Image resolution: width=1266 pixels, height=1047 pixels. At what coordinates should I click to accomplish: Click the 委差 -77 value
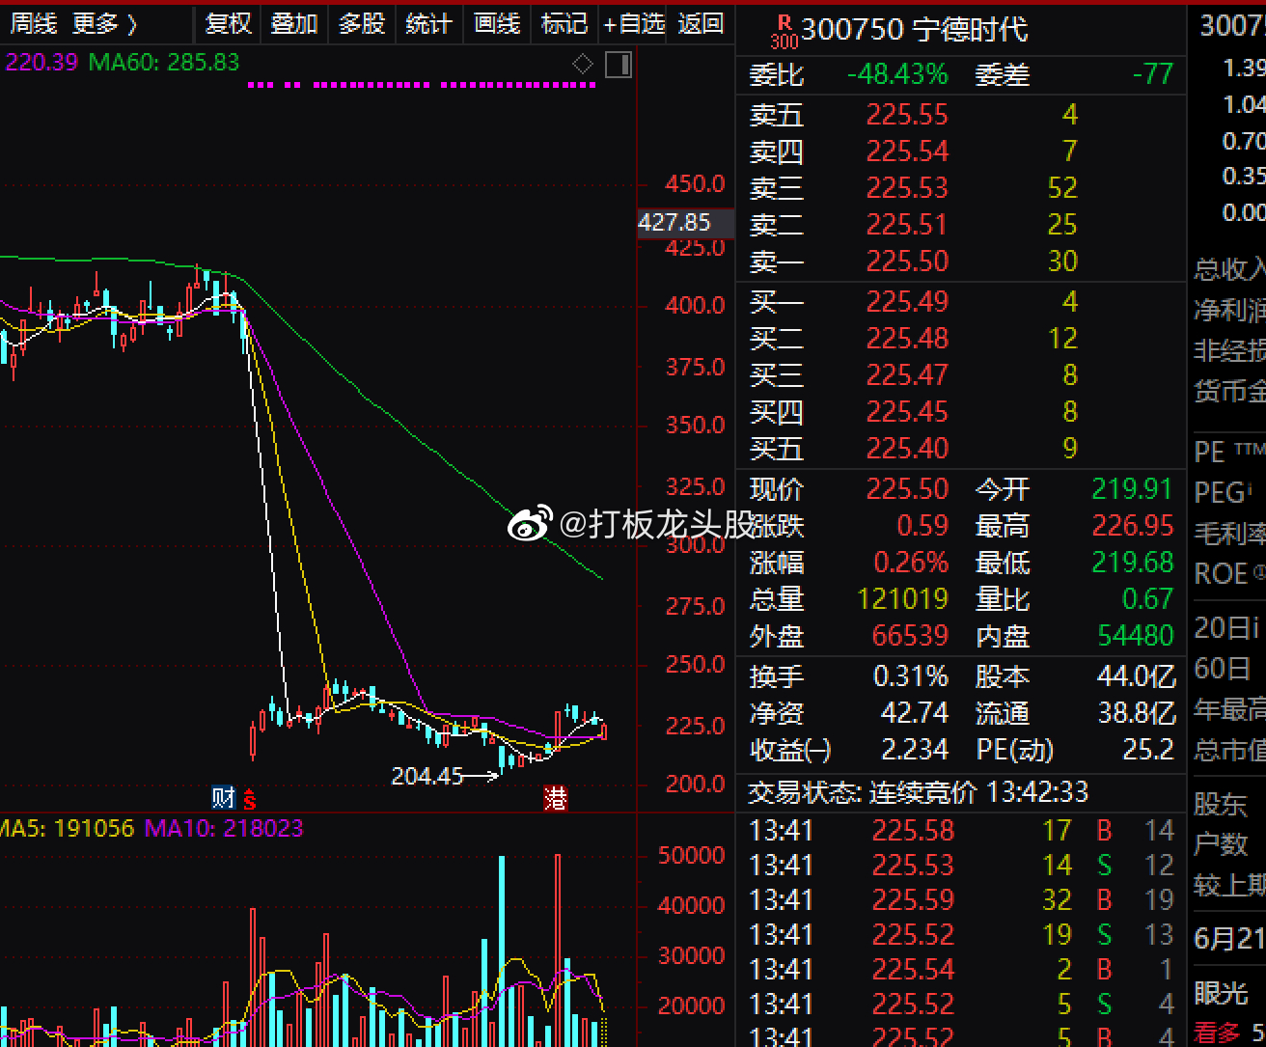click(x=1152, y=74)
